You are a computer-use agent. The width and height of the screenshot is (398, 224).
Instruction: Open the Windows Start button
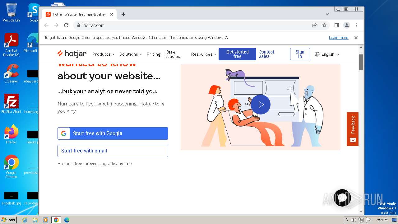[x=8, y=220]
